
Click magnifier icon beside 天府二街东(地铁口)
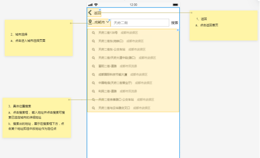coord(94,41)
